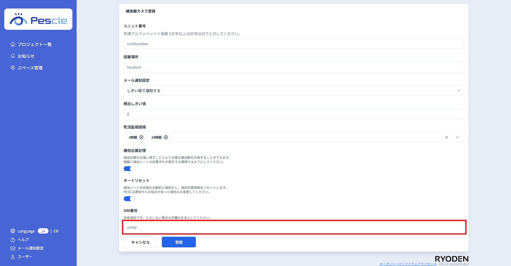Click the envelope icon for メール通知設定
Image resolution: width=511 pixels, height=266 pixels.
click(x=13, y=248)
